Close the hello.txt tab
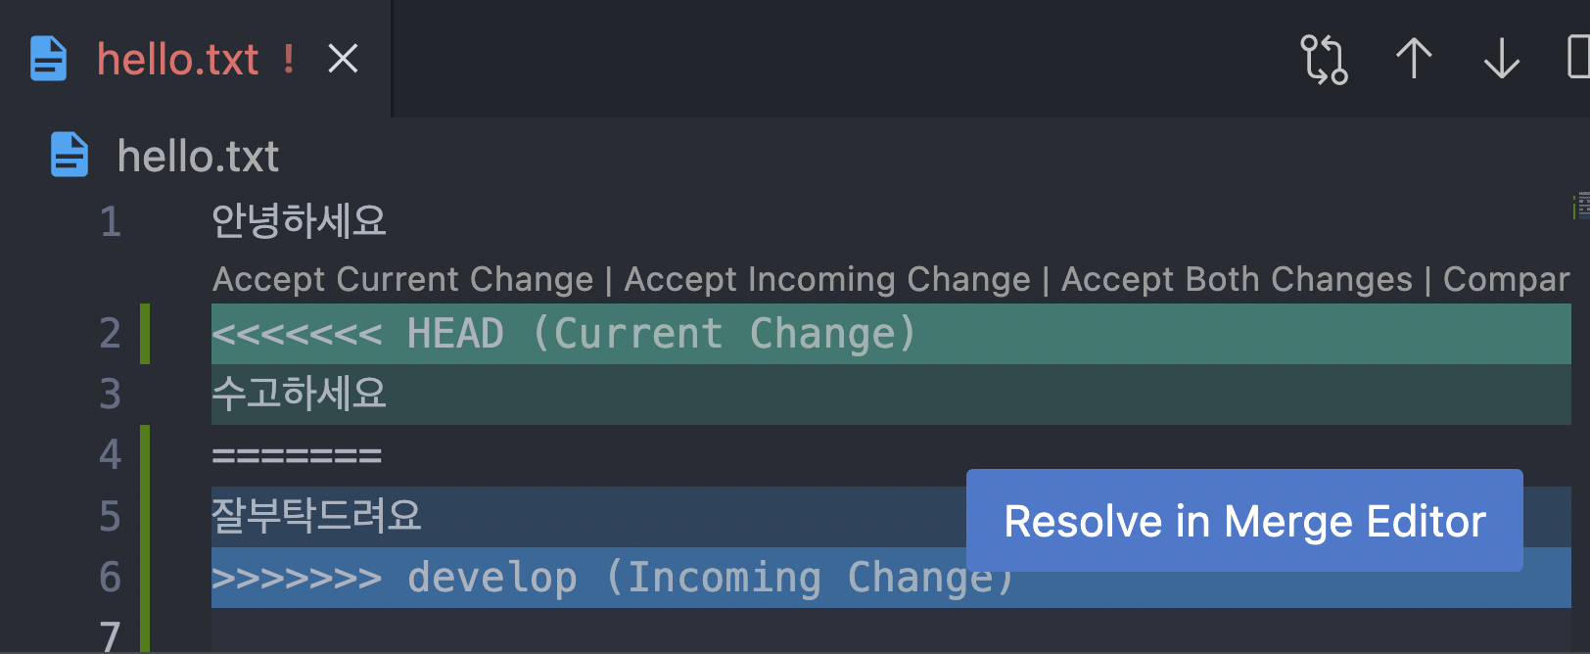1590x654 pixels. [x=343, y=59]
